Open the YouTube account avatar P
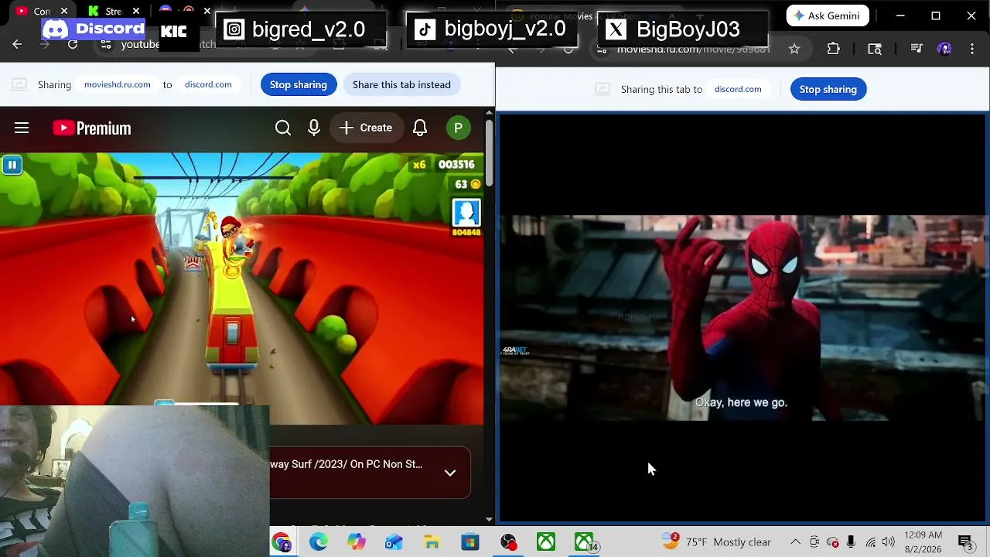This screenshot has width=990, height=557. pyautogui.click(x=458, y=128)
